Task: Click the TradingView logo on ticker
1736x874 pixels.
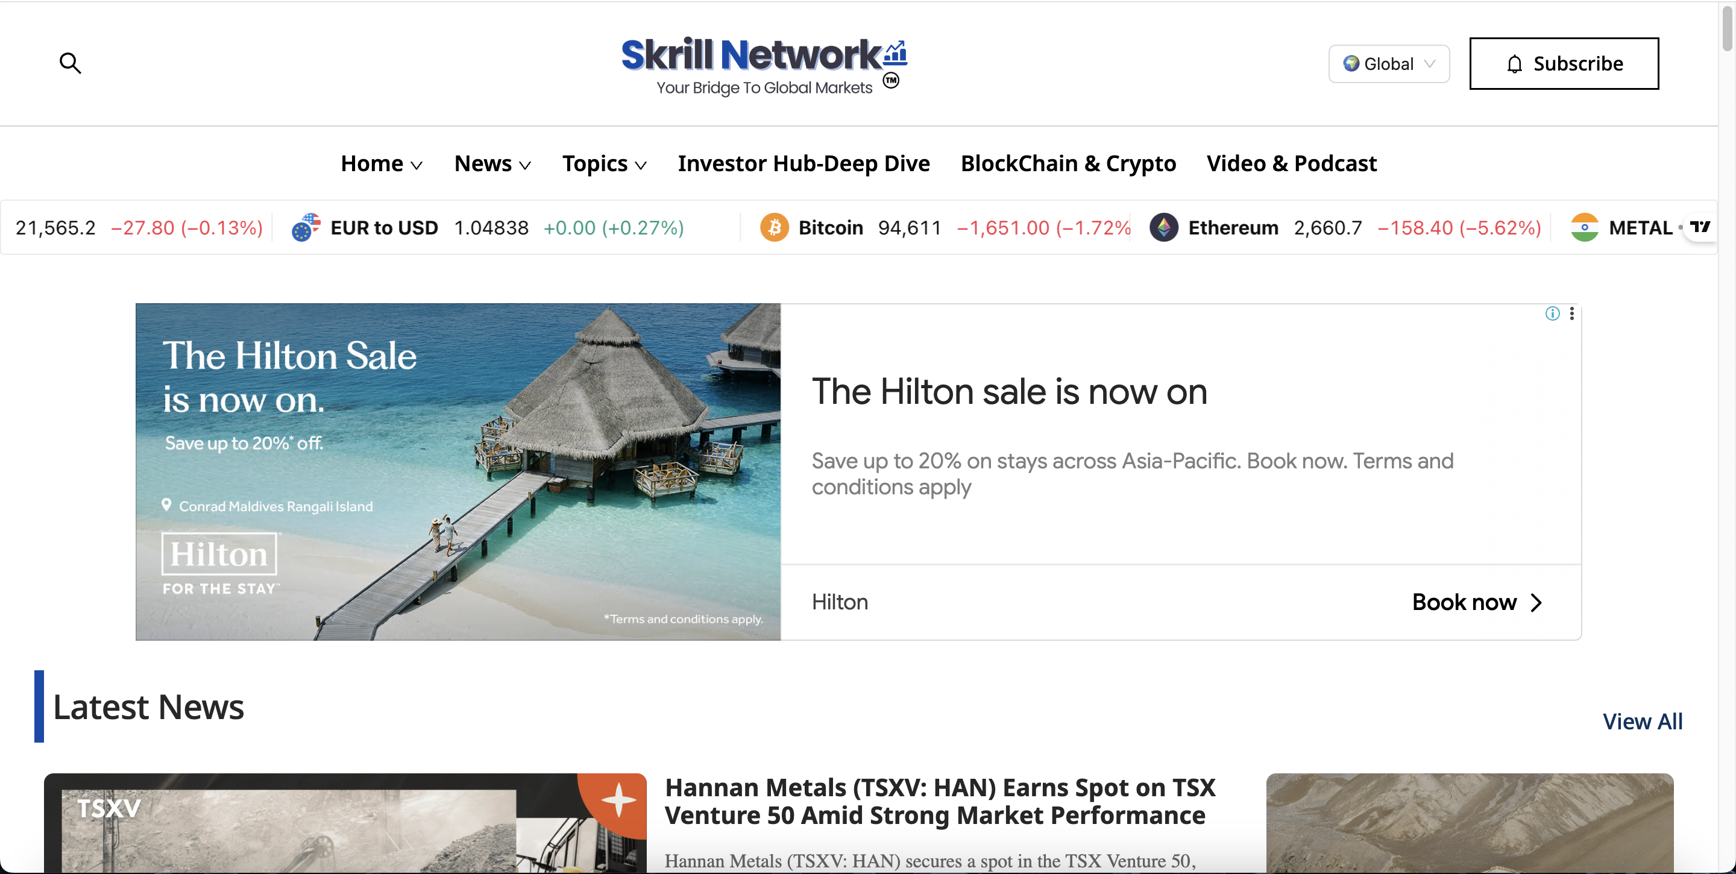Action: pos(1700,227)
